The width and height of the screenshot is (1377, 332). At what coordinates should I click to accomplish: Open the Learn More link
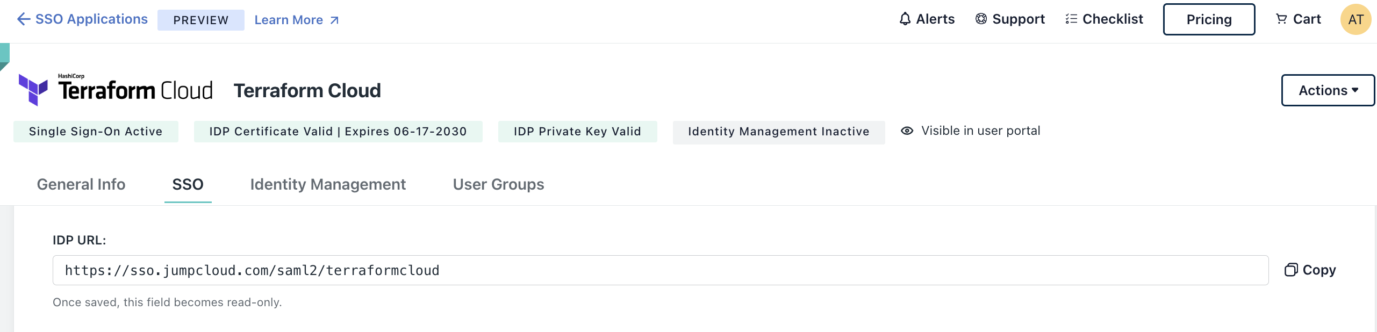pyautogui.click(x=296, y=20)
